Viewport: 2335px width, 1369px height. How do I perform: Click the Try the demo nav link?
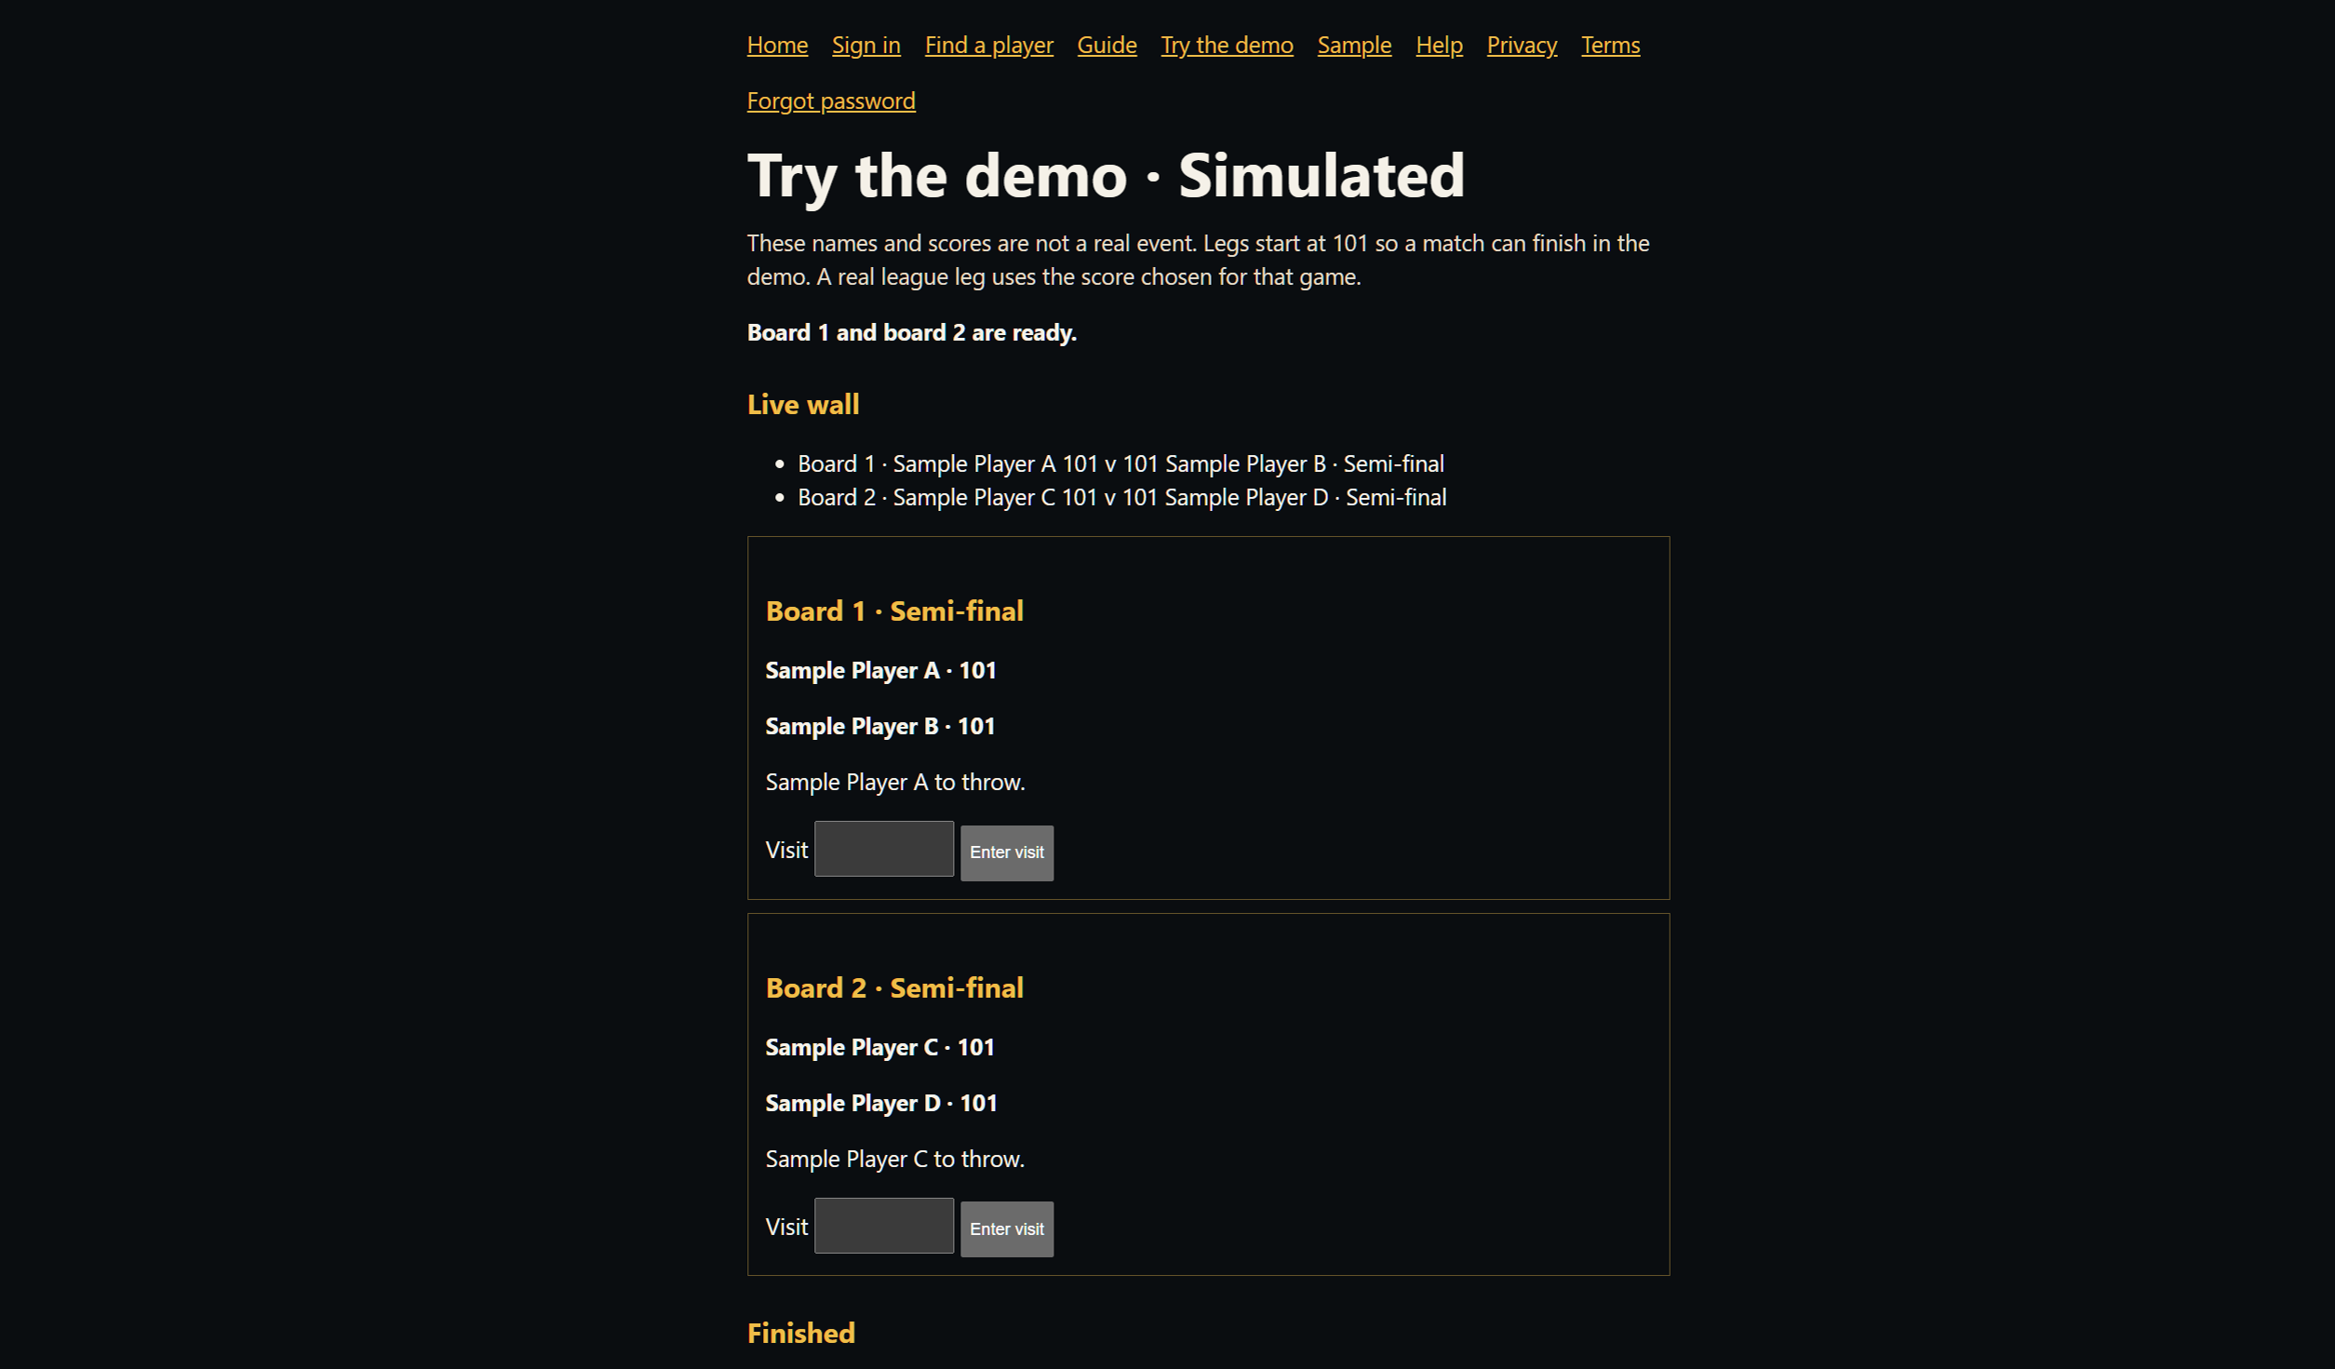[x=1227, y=45]
